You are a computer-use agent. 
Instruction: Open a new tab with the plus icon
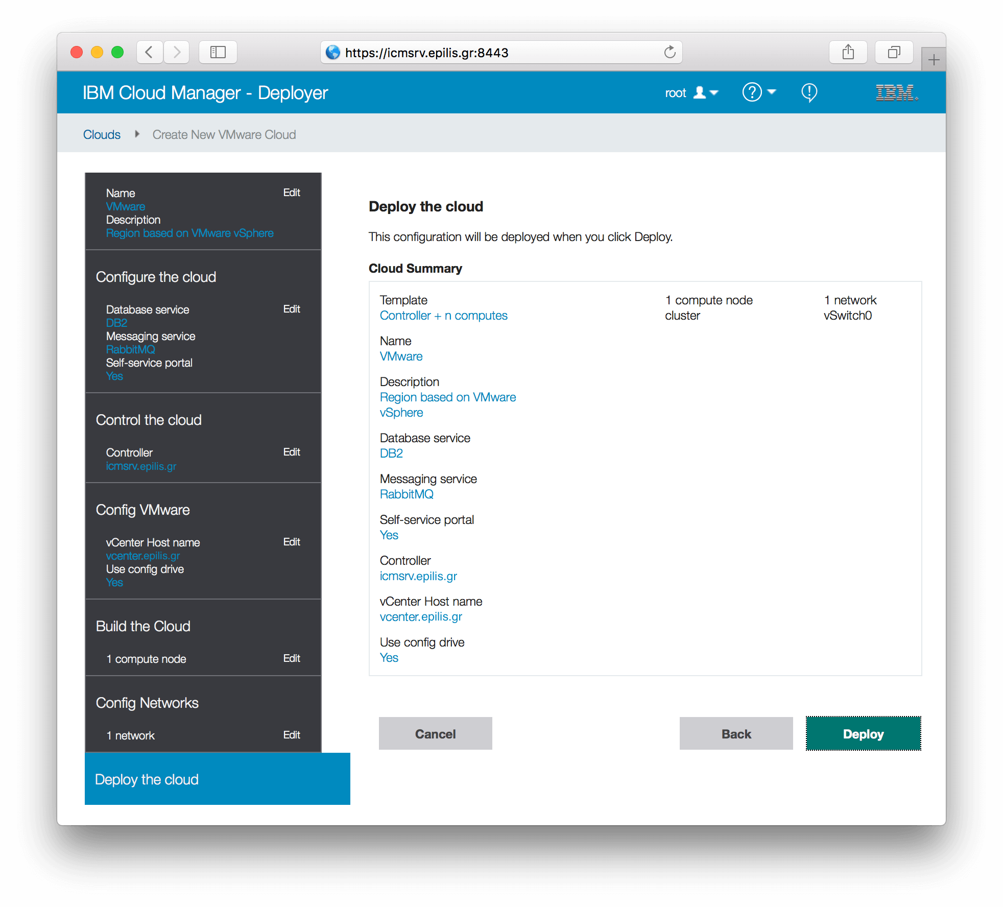coord(934,60)
